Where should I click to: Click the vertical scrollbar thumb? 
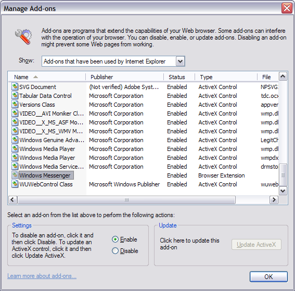click(x=283, y=175)
